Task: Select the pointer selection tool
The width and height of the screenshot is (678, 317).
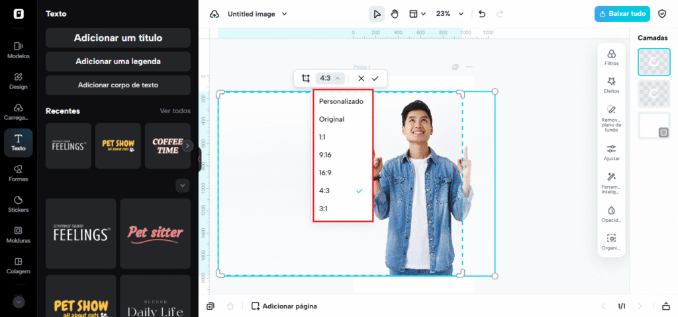Action: (x=376, y=14)
